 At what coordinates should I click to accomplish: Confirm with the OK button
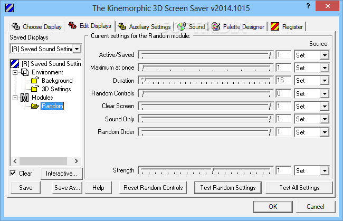pyautogui.click(x=273, y=207)
